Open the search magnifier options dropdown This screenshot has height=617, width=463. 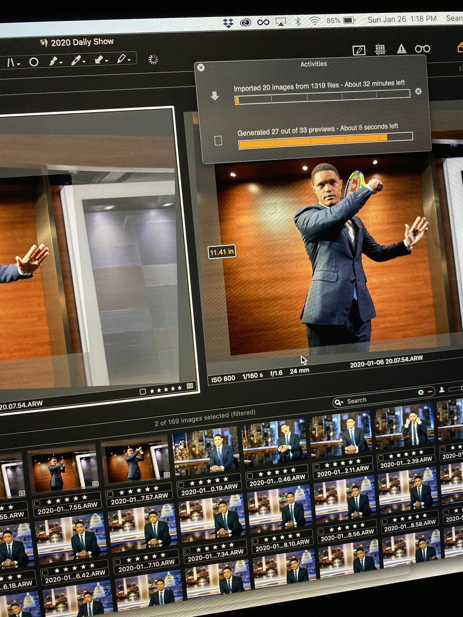click(x=339, y=402)
